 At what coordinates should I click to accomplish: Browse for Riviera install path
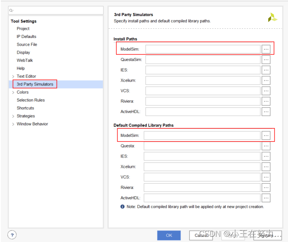point(266,101)
